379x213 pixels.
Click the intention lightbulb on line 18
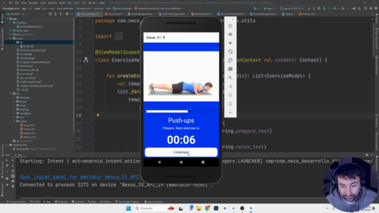point(98,115)
